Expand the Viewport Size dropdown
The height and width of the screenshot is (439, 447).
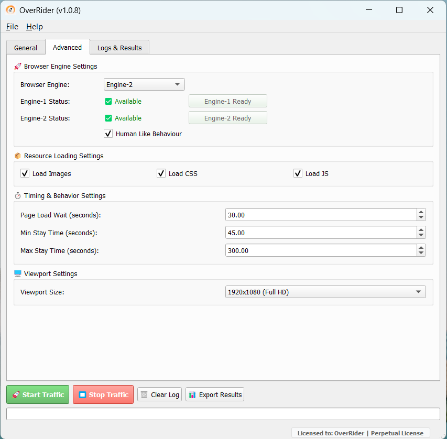(x=325, y=292)
